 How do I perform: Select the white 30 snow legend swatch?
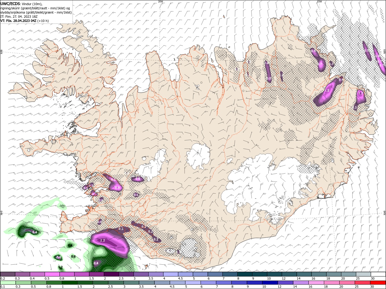point(378,274)
